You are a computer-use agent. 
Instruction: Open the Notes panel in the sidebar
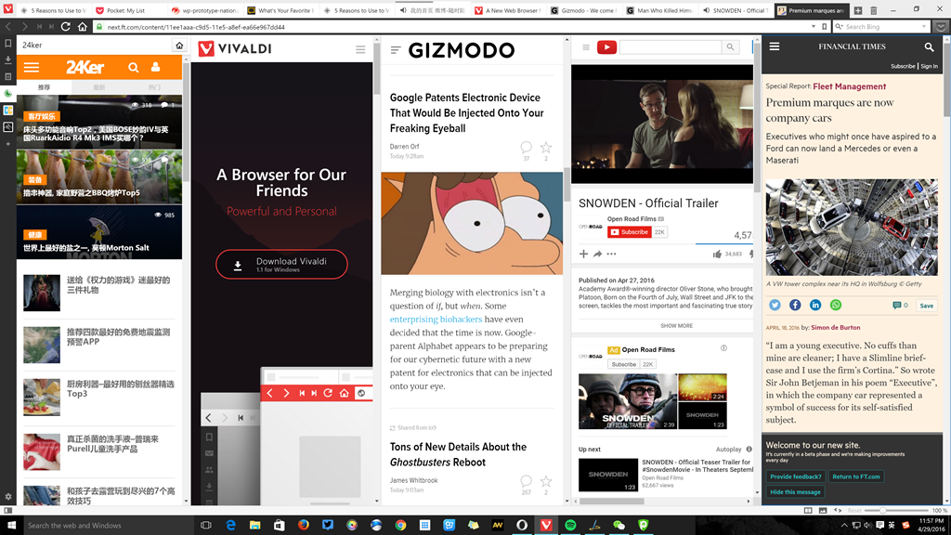click(x=8, y=76)
